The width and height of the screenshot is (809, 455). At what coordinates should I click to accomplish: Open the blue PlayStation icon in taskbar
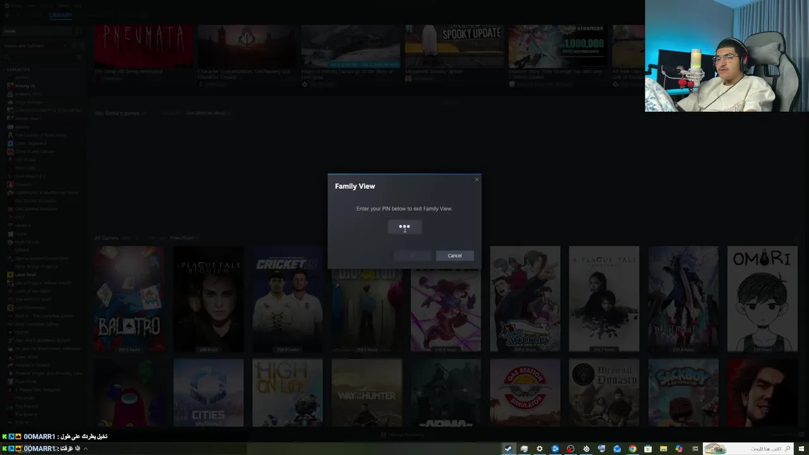tap(555, 449)
